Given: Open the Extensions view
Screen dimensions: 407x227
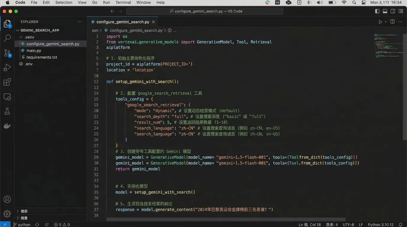Looking at the screenshot, I should tap(7, 82).
